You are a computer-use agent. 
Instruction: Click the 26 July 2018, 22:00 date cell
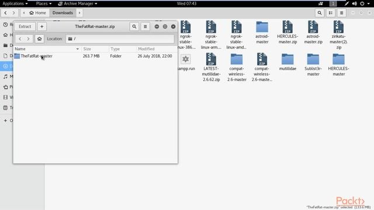coord(155,56)
